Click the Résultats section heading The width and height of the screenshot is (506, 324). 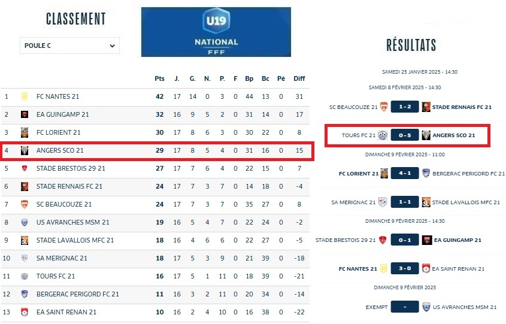tap(411, 45)
